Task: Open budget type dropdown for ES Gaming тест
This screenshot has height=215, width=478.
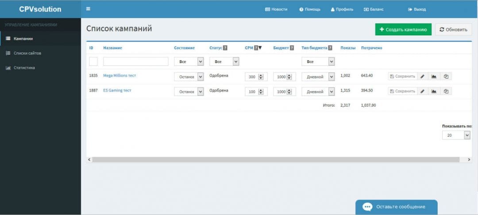Action: (x=318, y=92)
